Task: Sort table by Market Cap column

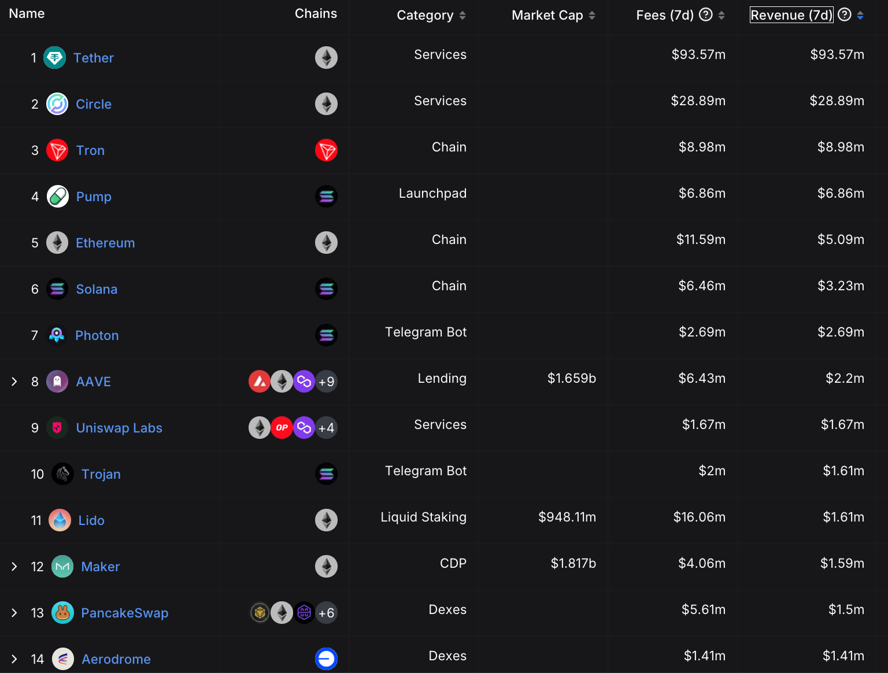Action: 591,16
